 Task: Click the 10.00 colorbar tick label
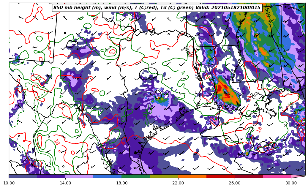[9, 183]
